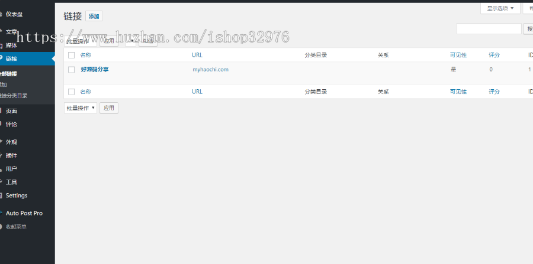Open the 仪表盘 dashboard menu
Image resolution: width=533 pixels, height=264 pixels.
[x=14, y=14]
